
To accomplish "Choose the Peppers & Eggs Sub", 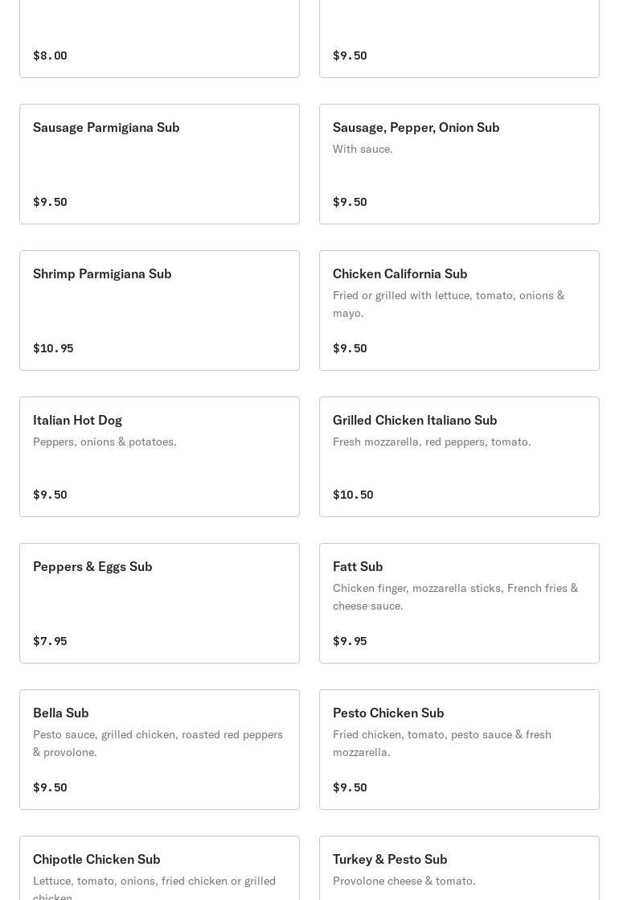I will (159, 603).
